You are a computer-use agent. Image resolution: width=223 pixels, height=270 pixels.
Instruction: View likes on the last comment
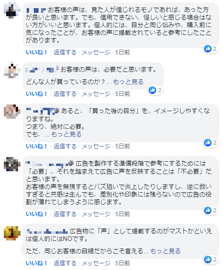pos(210,260)
